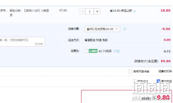The image size is (173, 103).
Task: Increase item quantity with plus button
Action: click(x=97, y=11)
